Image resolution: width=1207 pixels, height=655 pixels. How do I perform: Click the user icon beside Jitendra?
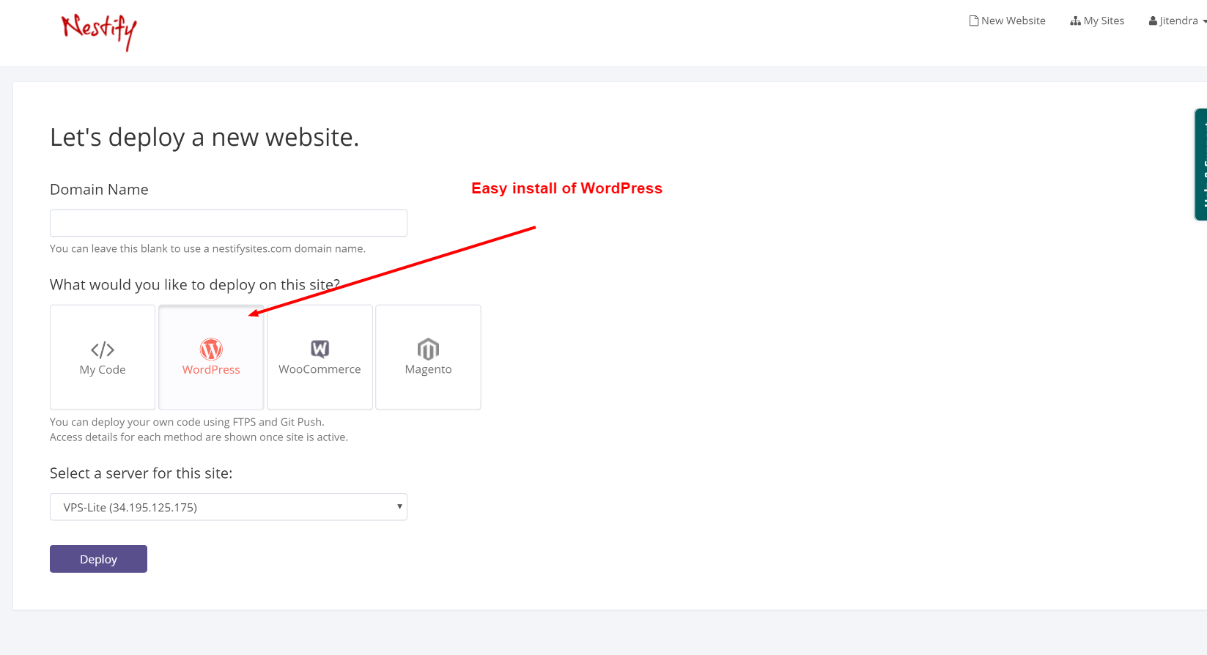tap(1151, 20)
